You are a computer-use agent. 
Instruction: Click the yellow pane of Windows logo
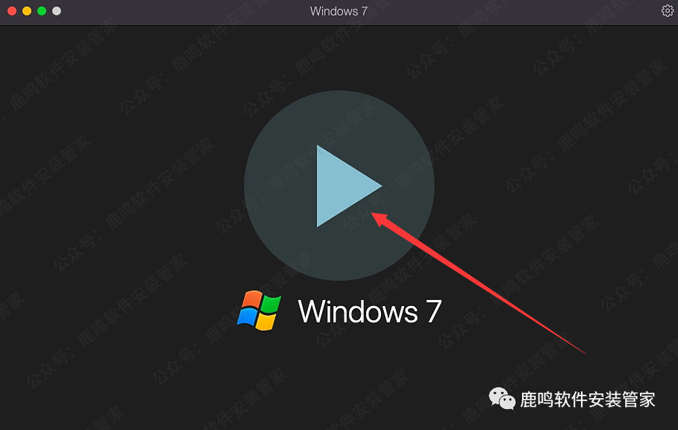click(266, 322)
